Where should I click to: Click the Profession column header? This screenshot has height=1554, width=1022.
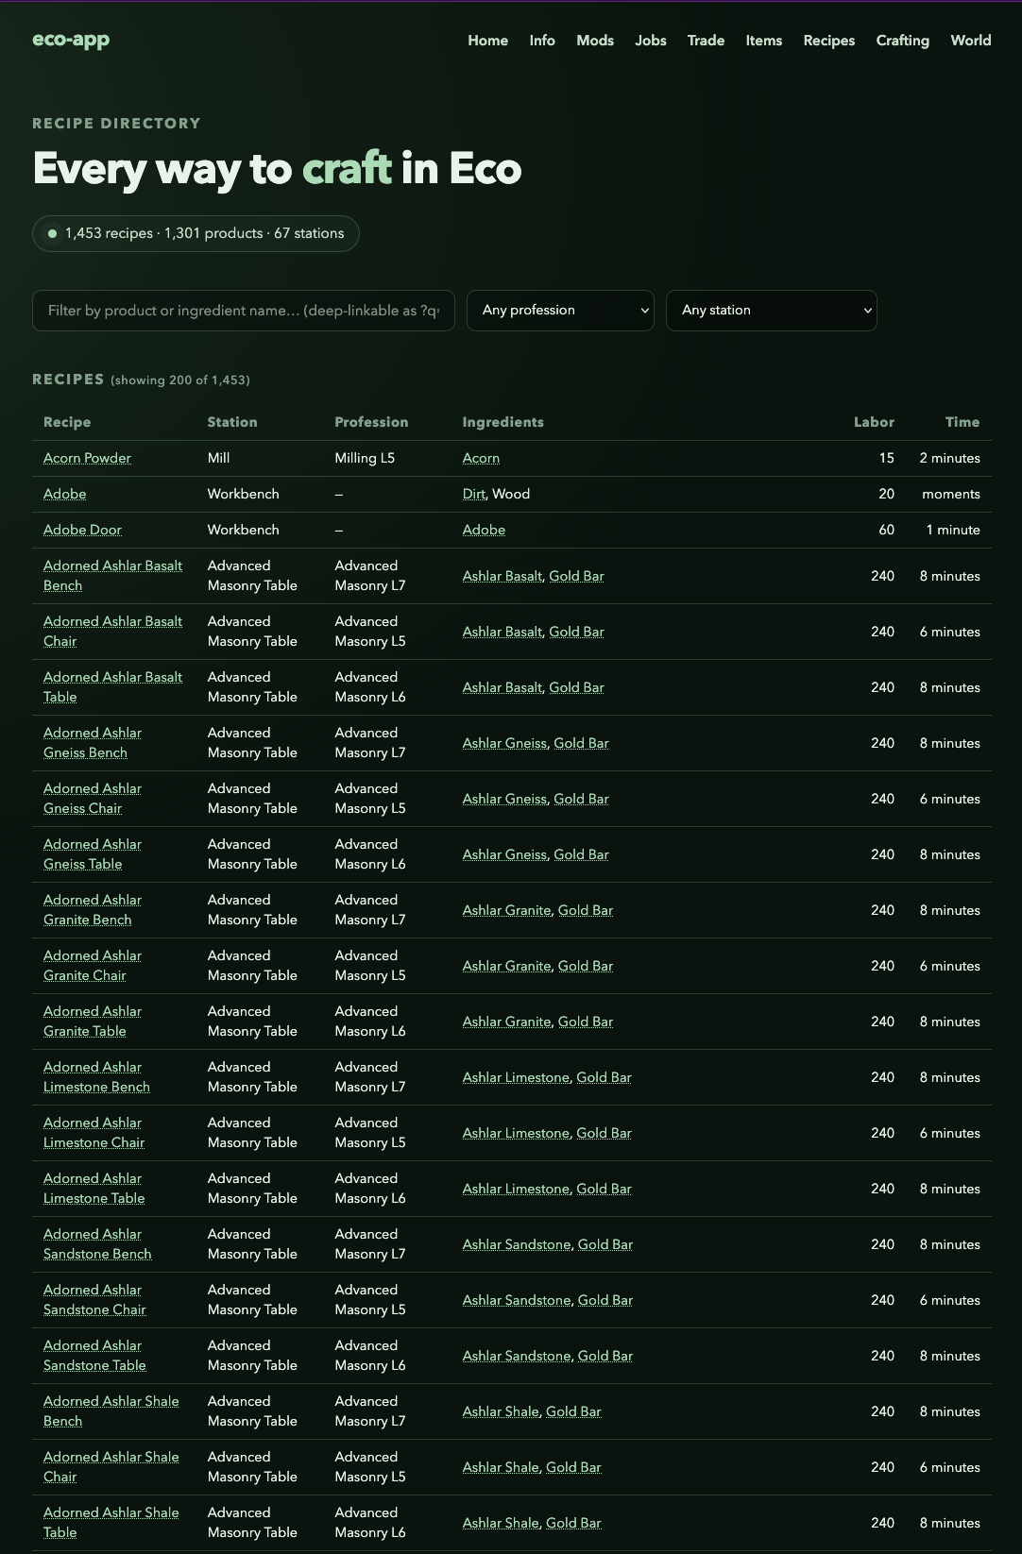pyautogui.click(x=371, y=422)
